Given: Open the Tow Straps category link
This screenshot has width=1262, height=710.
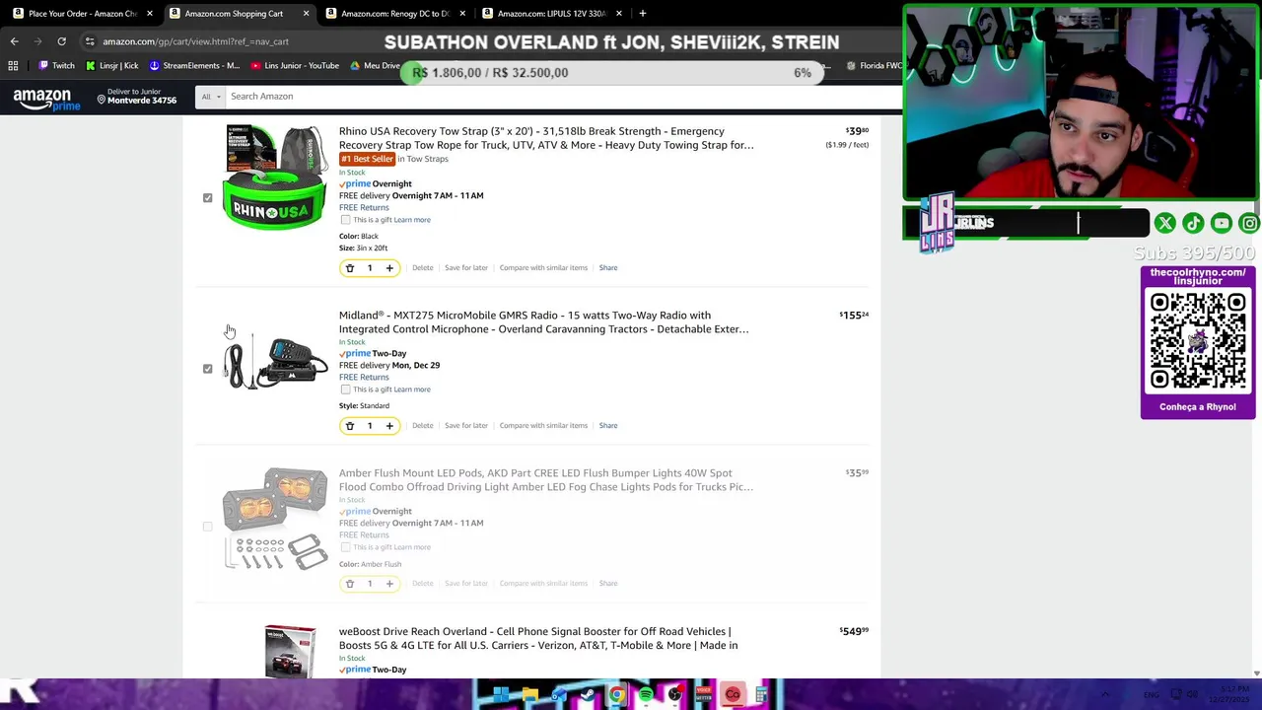Looking at the screenshot, I should [x=427, y=159].
